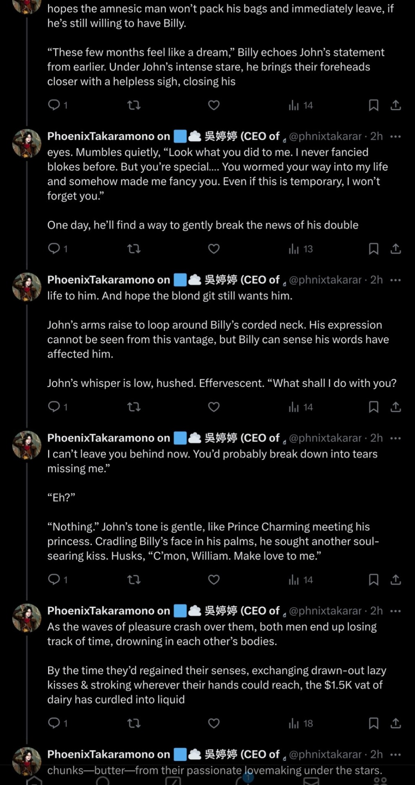
Task: Bookmark the "life to him" tweet
Action: coord(373,407)
